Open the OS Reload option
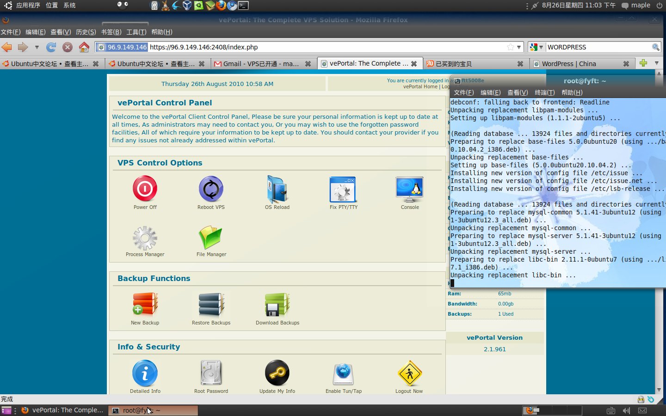Viewport: 666px width, 416px height. (x=277, y=189)
